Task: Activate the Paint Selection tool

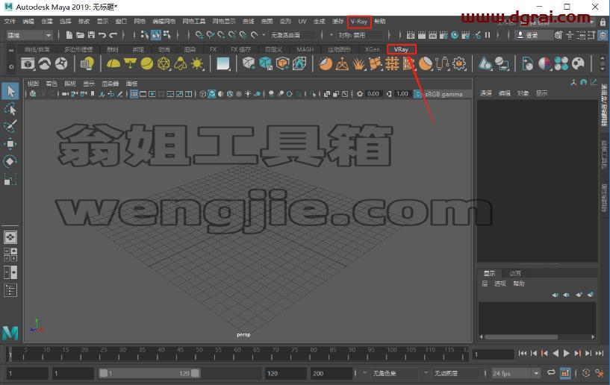Action: (10, 126)
